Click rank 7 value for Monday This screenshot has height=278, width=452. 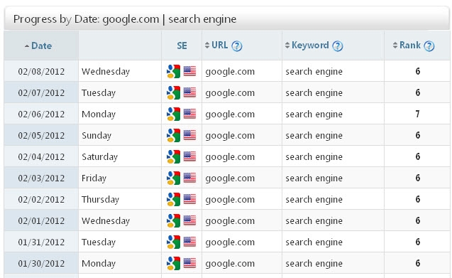(417, 114)
